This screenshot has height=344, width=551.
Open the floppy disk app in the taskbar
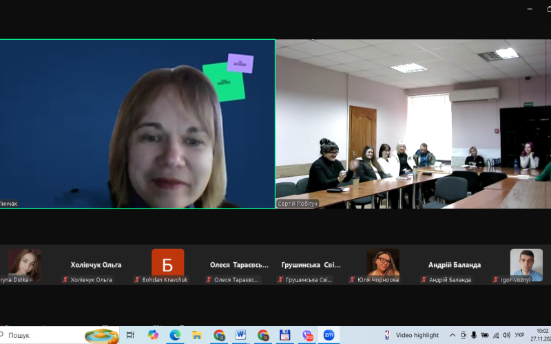(x=285, y=335)
